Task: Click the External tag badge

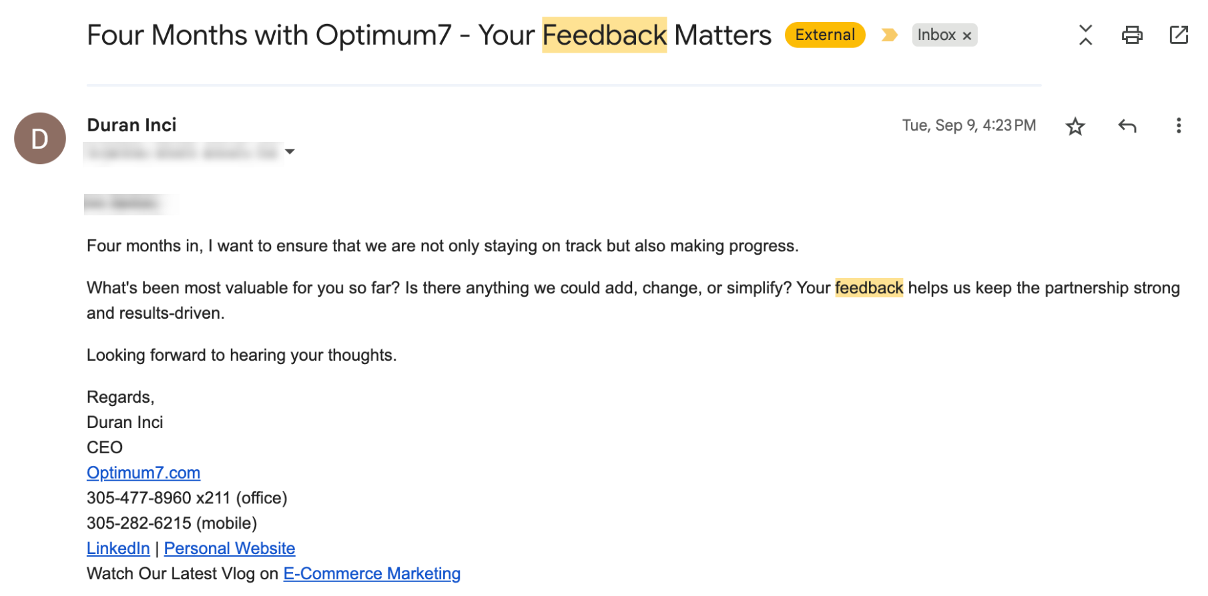Action: pyautogui.click(x=824, y=35)
